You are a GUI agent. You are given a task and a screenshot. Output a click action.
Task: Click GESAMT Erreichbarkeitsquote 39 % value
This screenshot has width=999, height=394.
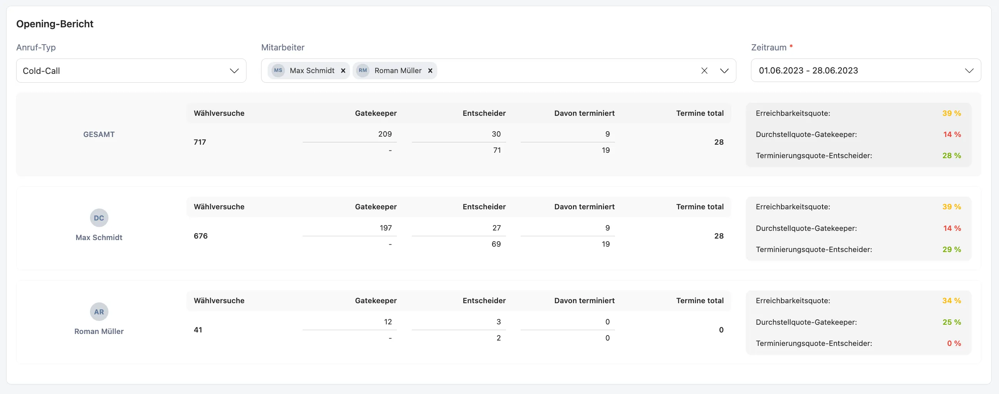pos(951,114)
